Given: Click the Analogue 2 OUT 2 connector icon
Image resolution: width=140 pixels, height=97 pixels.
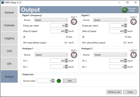Looking at the screenshot, I should tap(133, 55).
